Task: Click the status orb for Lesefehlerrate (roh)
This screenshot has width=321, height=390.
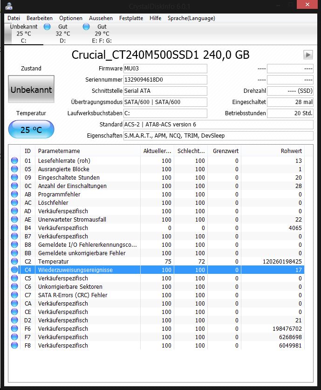Action: coord(14,160)
